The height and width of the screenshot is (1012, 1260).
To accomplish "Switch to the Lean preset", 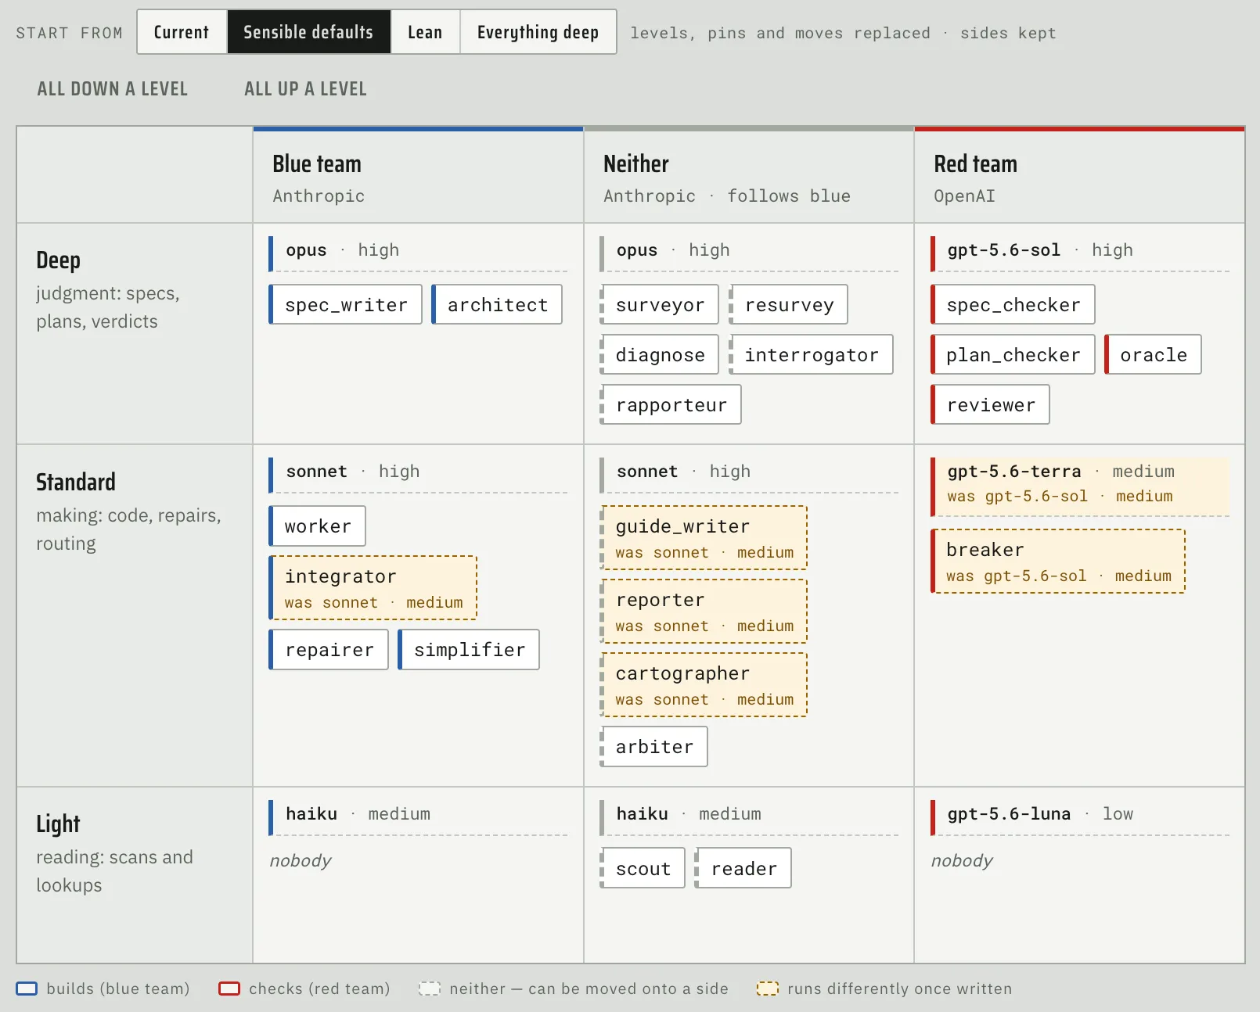I will (x=425, y=32).
